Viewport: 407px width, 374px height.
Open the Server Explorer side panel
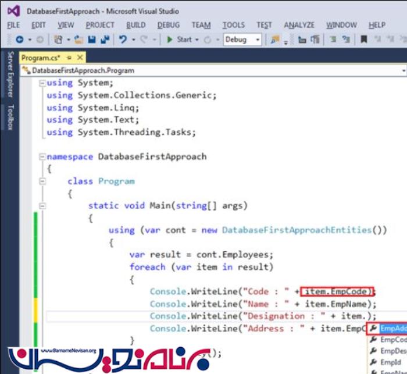tap(10, 74)
